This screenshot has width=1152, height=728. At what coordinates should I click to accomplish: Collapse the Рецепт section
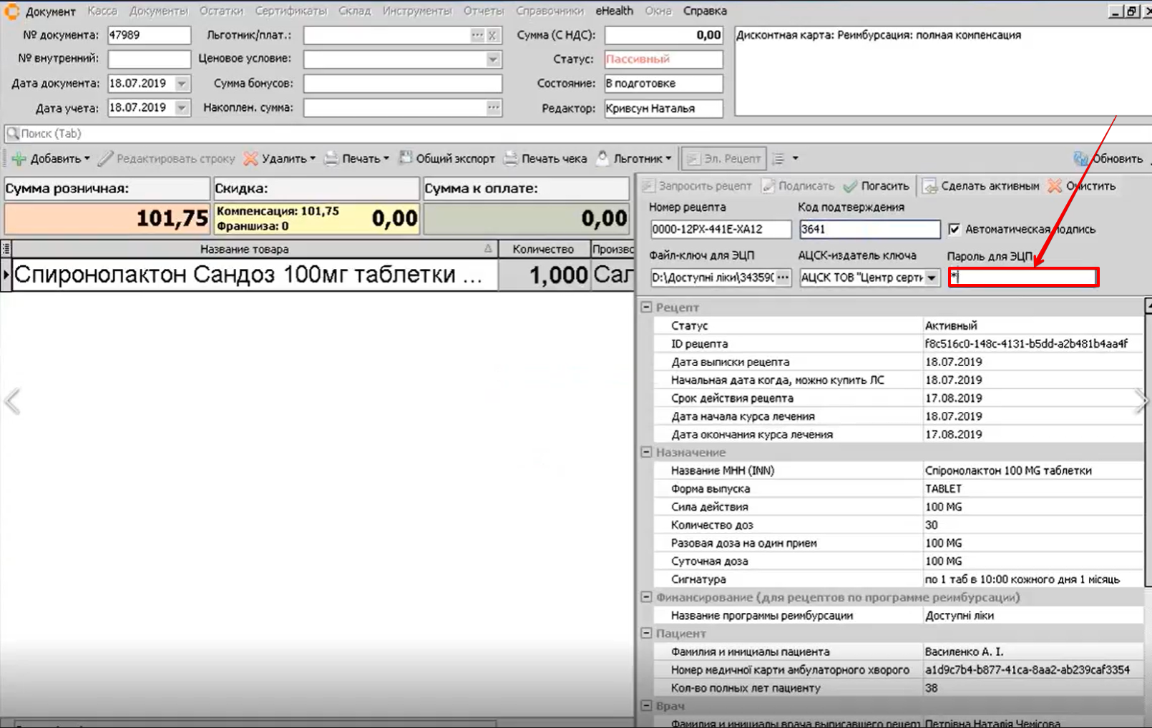[646, 307]
